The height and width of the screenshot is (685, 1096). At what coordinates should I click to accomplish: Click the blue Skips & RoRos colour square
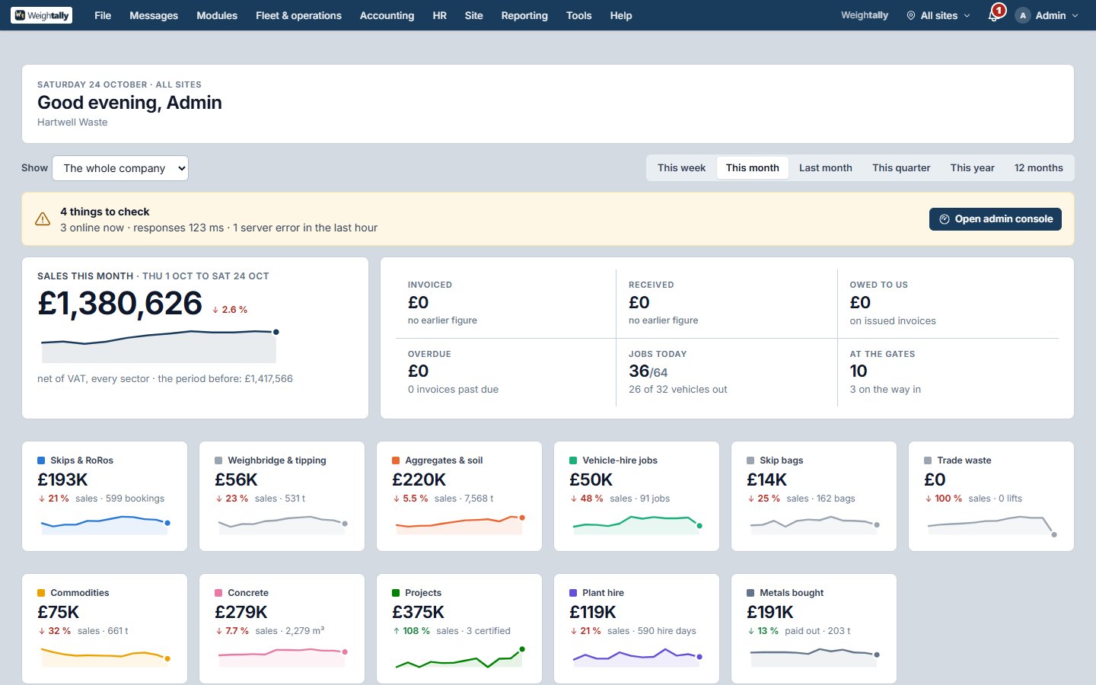tap(41, 460)
